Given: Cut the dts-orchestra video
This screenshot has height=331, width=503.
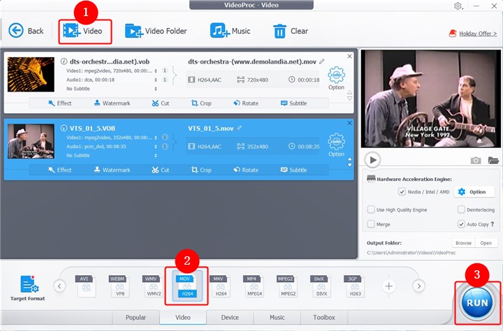Looking at the screenshot, I should click(x=161, y=103).
